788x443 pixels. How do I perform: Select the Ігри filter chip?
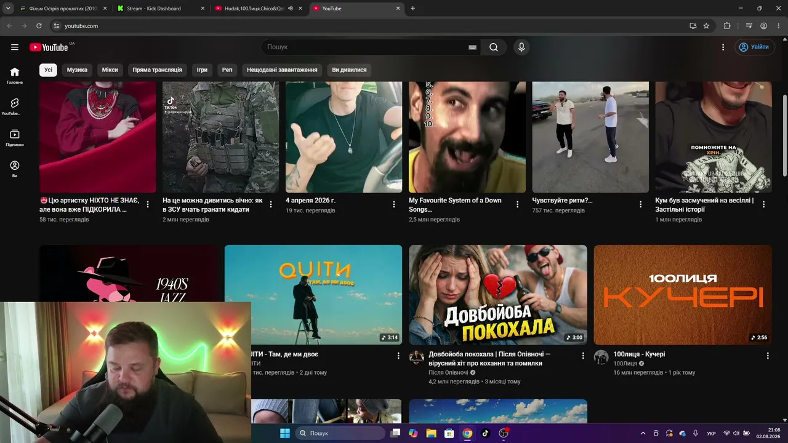[x=202, y=70]
